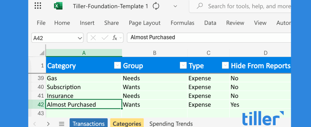Switch to the Categories sheet tab
This screenshot has width=311, height=127.
click(127, 123)
